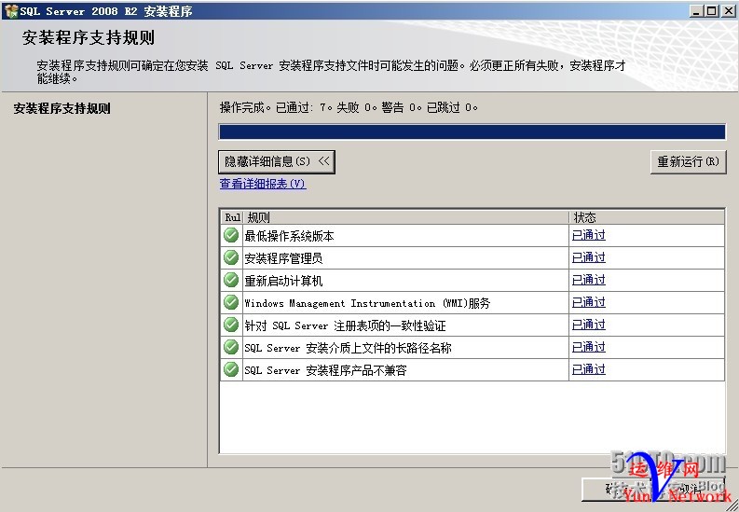Screen dimensions: 739x512
Task: Maximize the setup window
Action: [x=712, y=11]
